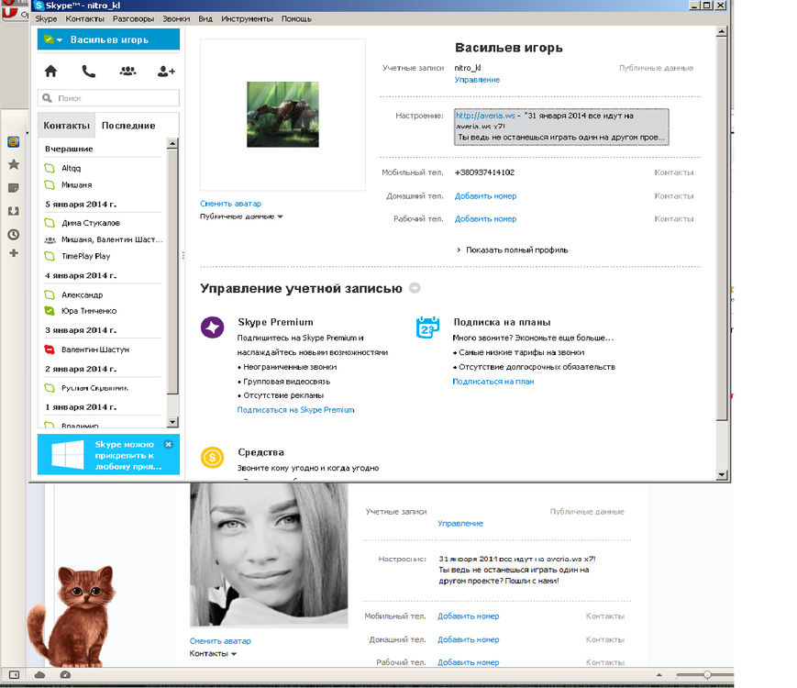This screenshot has height=688, width=797.
Task: Select the contact 'Юра Тимченко'
Action: [88, 311]
